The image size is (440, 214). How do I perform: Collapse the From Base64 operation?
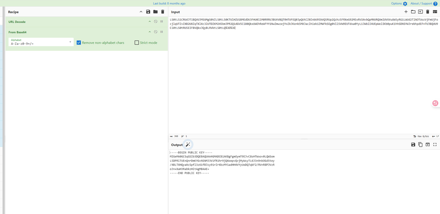150,32
